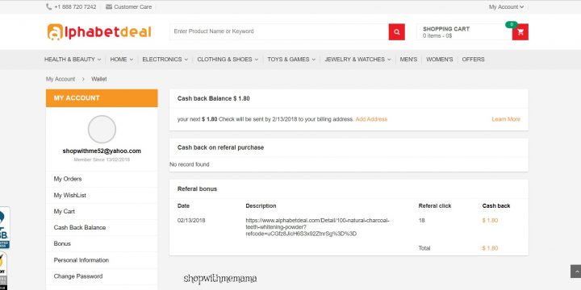Expand the Health & Beauty menu
581x290 pixels.
pyautogui.click(x=73, y=59)
